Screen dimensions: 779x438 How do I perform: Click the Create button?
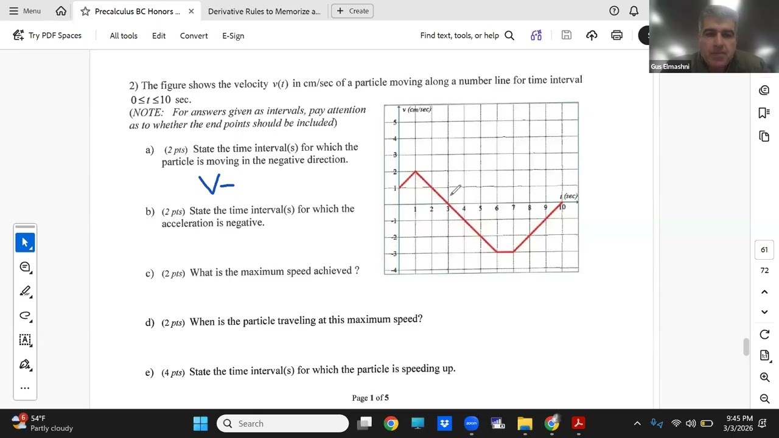coord(352,11)
